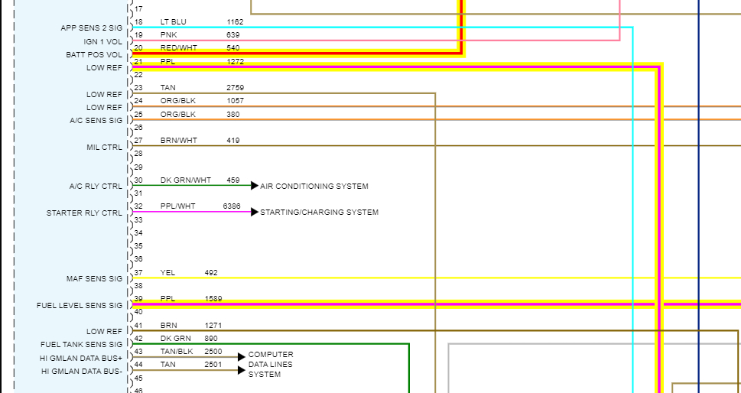Screen dimensions: 741x393
Task: Click the YEL wire color text
Action: coord(167,272)
